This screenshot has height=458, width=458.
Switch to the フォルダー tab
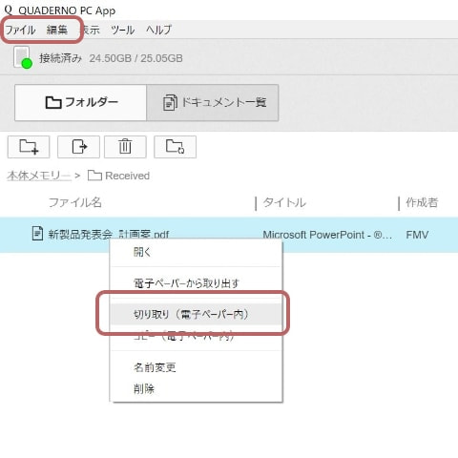80,102
